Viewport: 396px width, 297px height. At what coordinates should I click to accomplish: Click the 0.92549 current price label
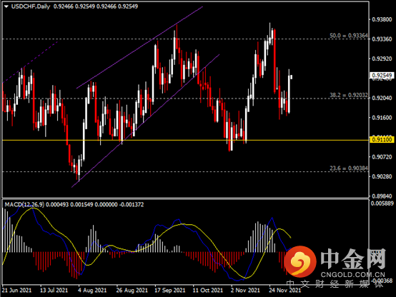(x=382, y=75)
